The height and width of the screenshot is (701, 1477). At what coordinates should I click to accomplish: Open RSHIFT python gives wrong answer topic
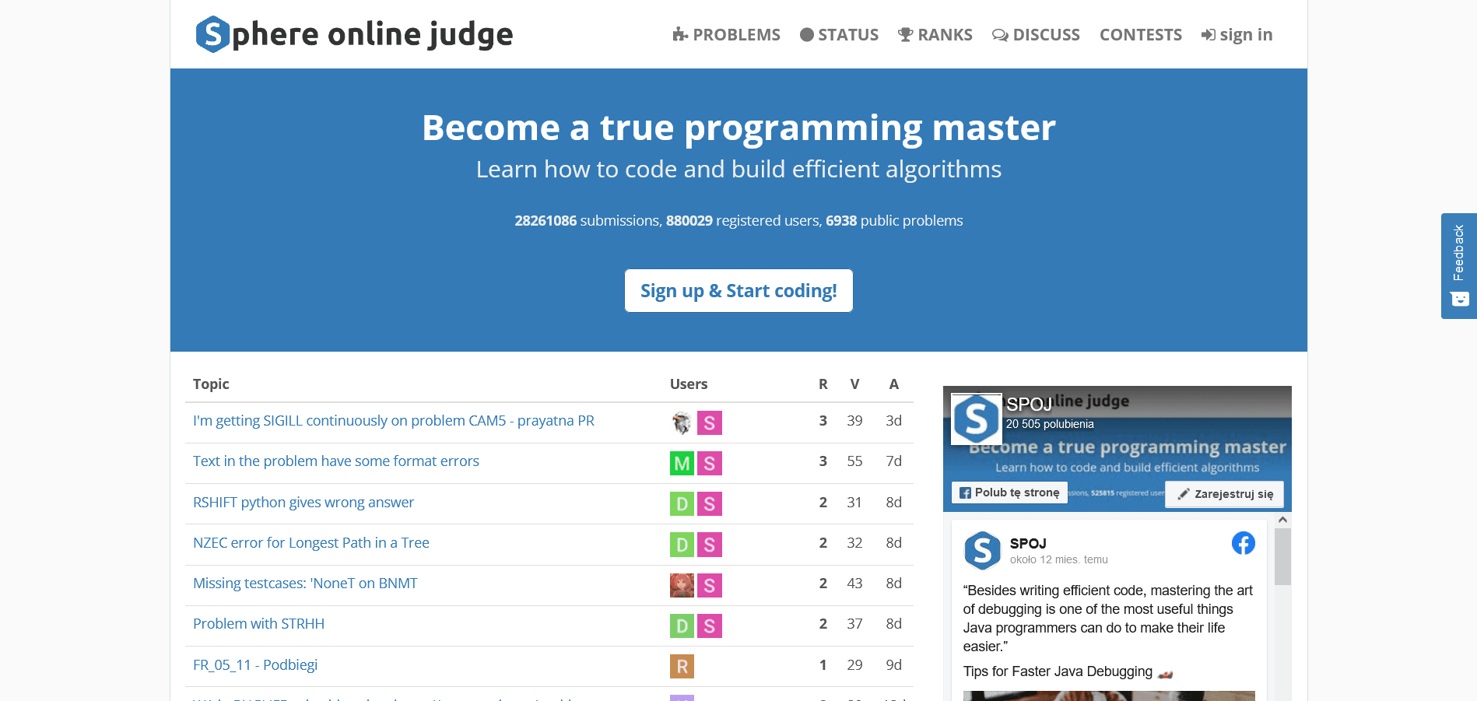[303, 503]
